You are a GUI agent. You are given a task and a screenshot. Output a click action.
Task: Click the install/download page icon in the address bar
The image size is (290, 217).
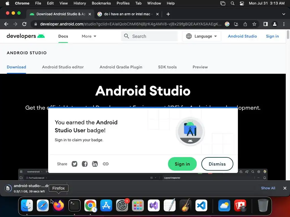pyautogui.click(x=236, y=24)
